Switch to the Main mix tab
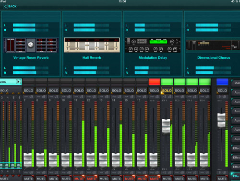 click(x=236, y=83)
